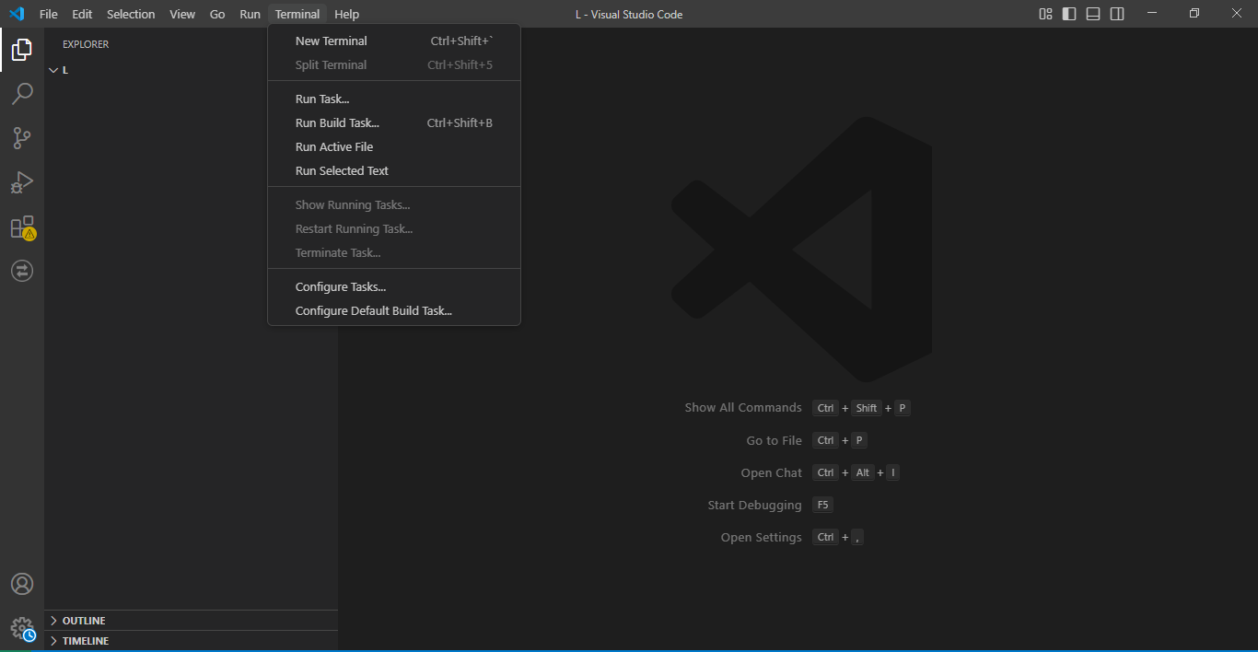
Task: Choose Run Build Task... menu entry
Action: 337,123
